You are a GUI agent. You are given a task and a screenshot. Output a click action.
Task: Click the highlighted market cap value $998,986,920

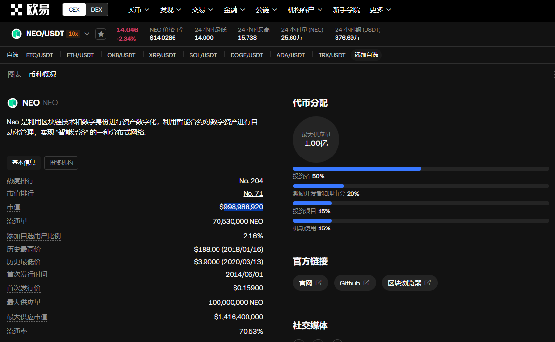(x=241, y=207)
